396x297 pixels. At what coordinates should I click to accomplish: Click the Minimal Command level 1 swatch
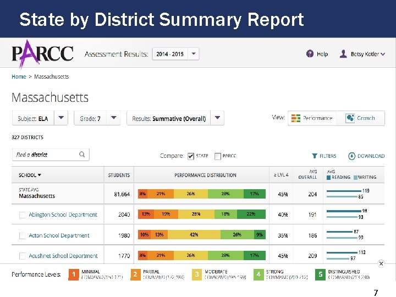click(x=74, y=274)
